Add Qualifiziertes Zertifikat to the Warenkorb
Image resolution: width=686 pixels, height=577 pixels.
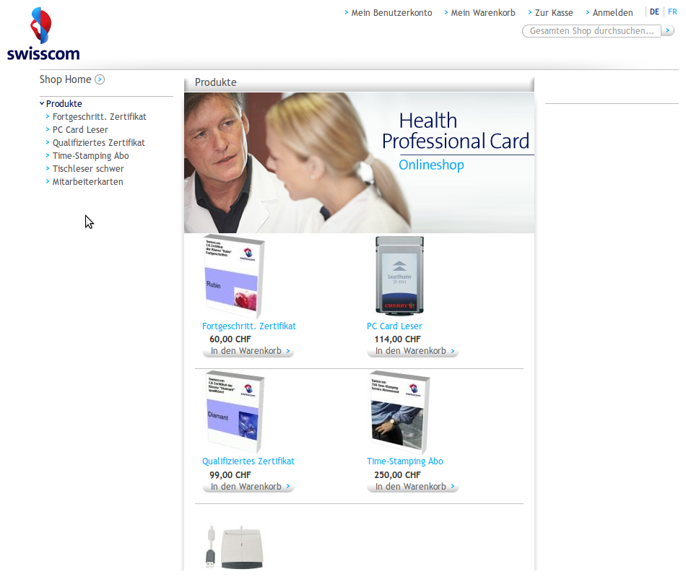[248, 487]
